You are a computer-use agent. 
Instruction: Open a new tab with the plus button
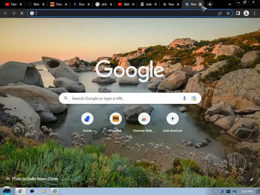point(210,4)
